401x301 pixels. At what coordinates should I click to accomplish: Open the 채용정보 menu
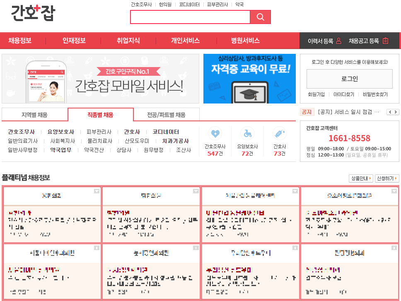click(20, 41)
